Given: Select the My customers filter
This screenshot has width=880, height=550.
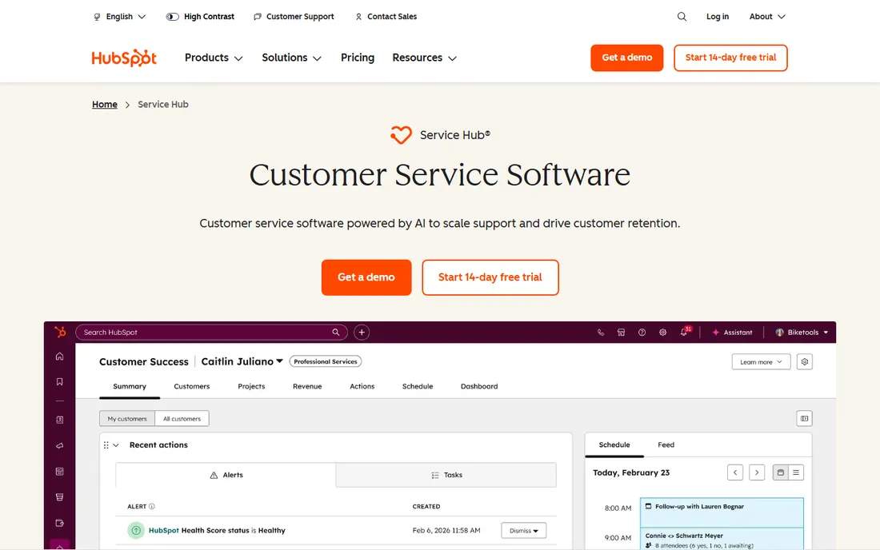Looking at the screenshot, I should [127, 419].
